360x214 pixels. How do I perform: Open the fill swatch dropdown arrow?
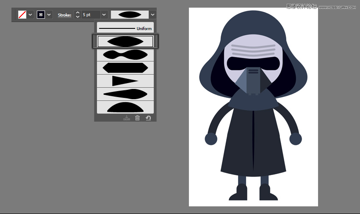(x=30, y=15)
